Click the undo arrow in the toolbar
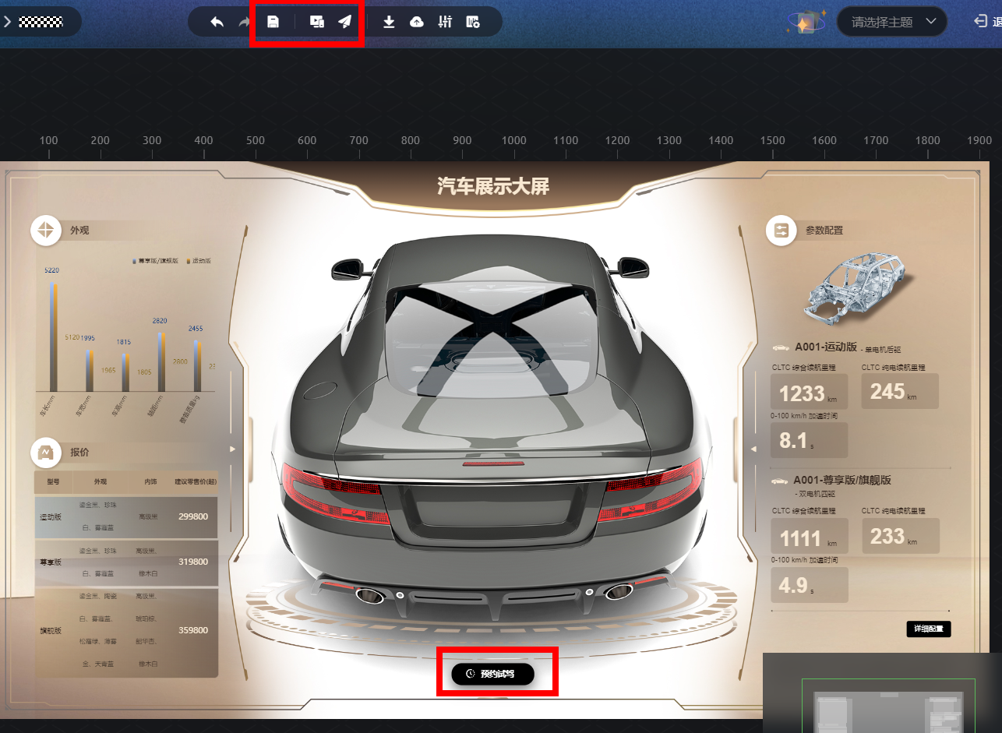 coord(217,22)
